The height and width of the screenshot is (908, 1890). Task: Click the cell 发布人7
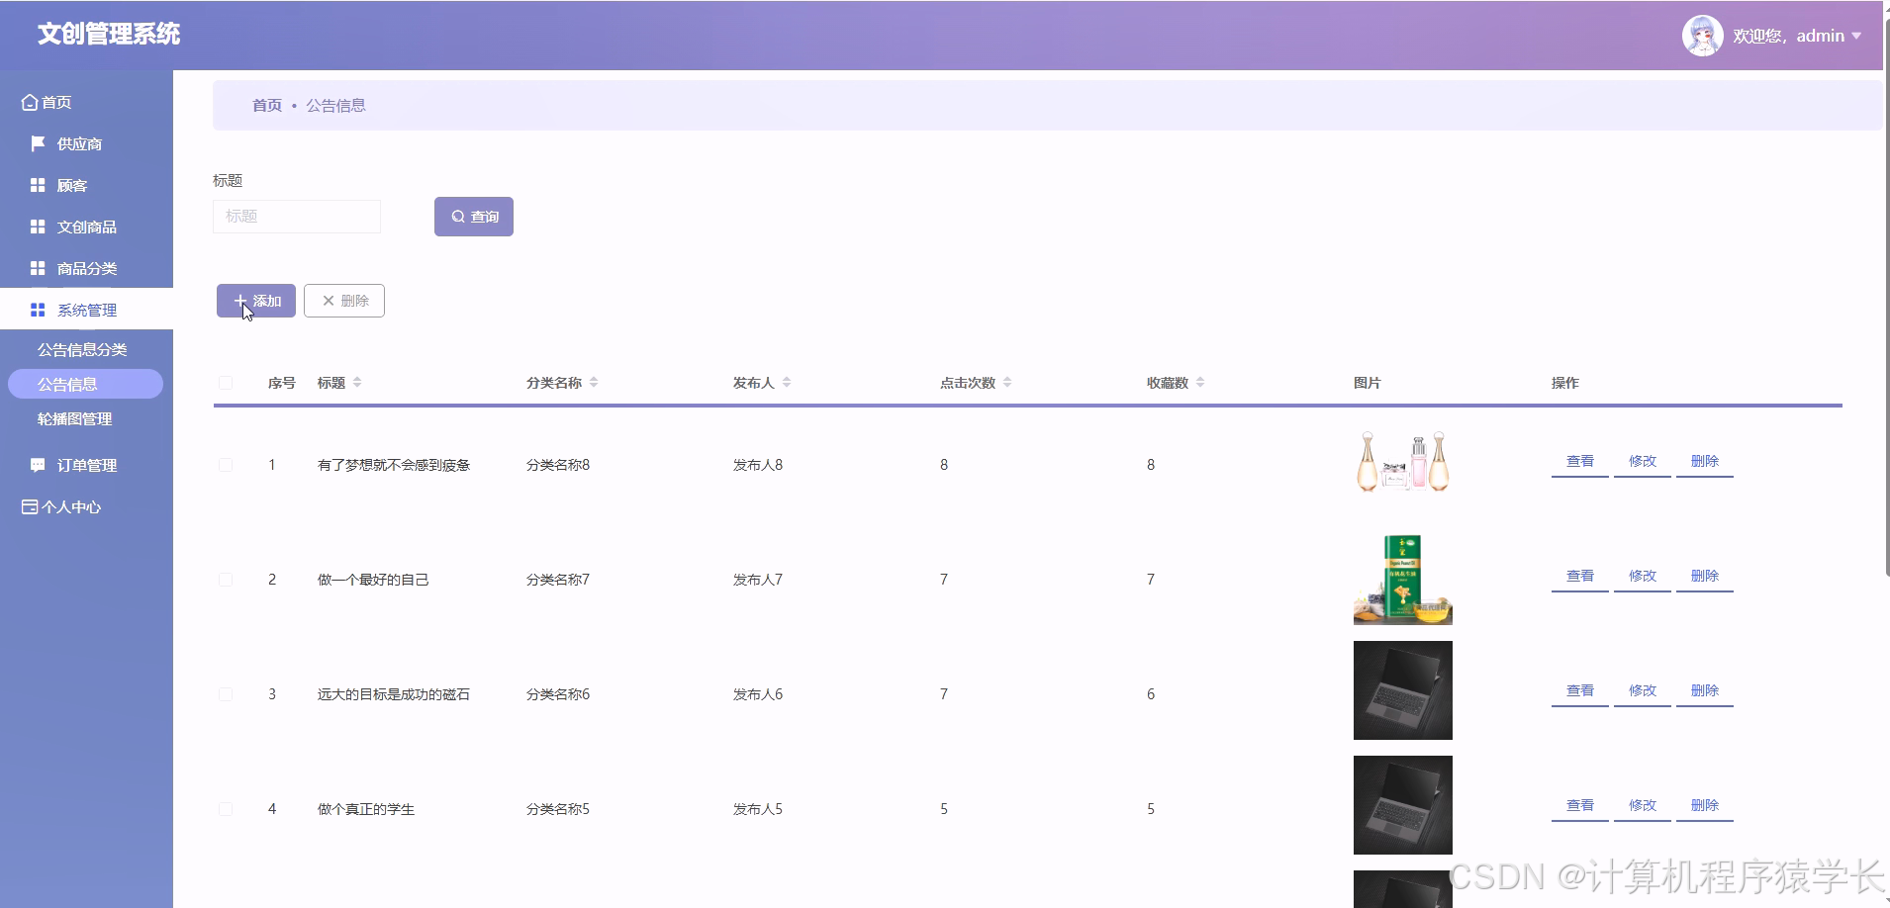click(x=758, y=580)
